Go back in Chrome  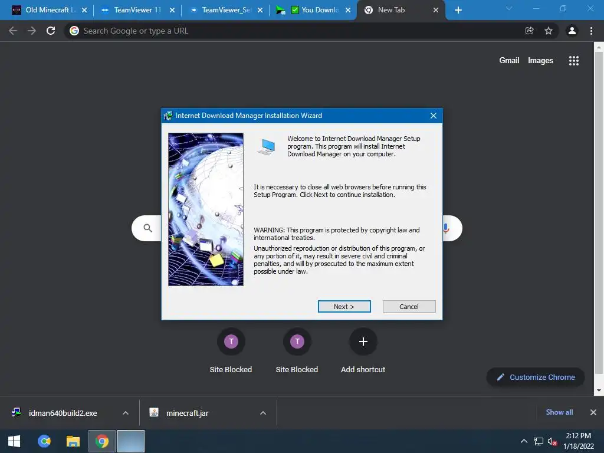[13, 31]
